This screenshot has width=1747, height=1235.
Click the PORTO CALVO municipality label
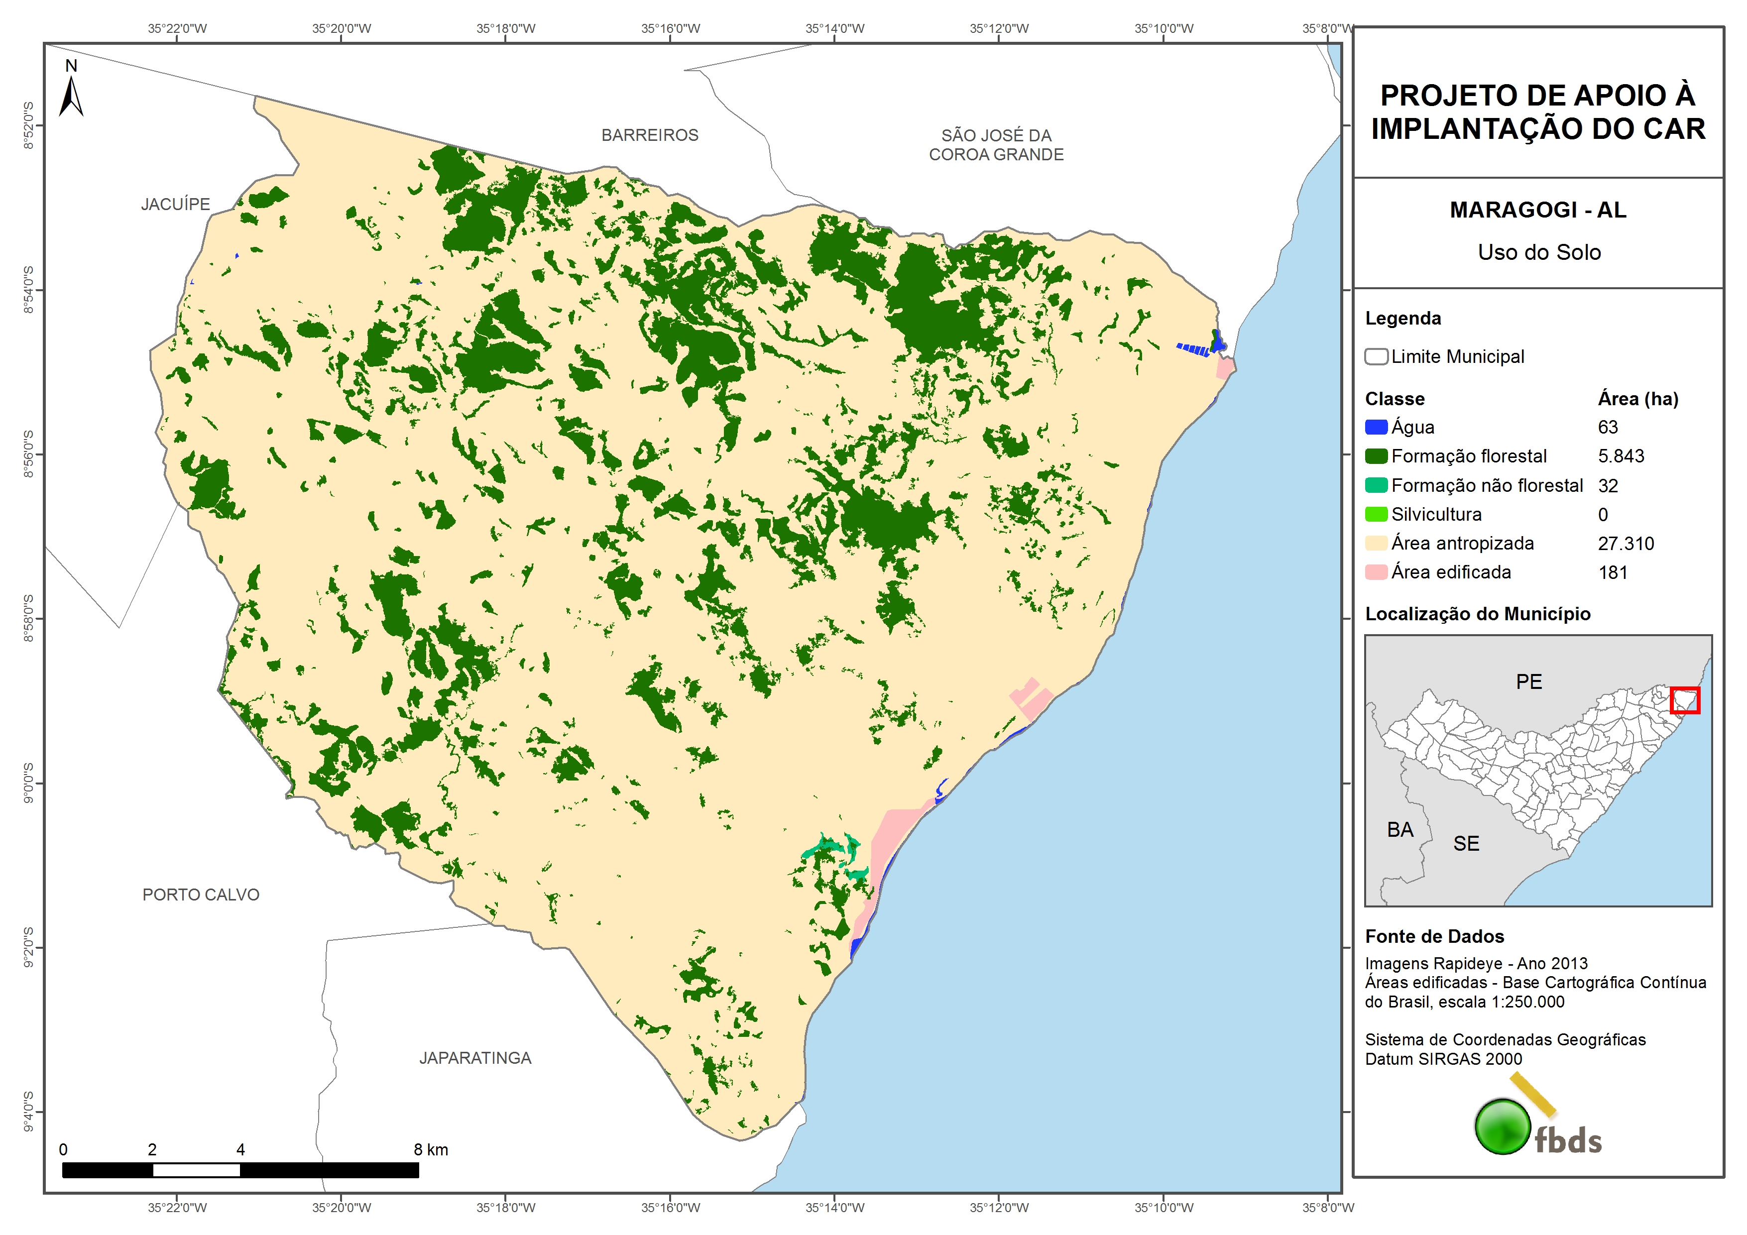[x=201, y=895]
